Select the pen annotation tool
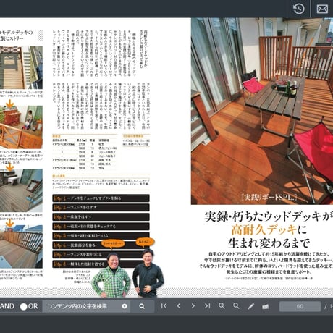 coord(251,306)
